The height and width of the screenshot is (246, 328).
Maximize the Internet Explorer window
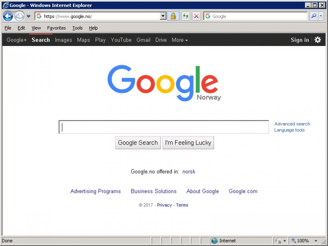pyautogui.click(x=315, y=5)
